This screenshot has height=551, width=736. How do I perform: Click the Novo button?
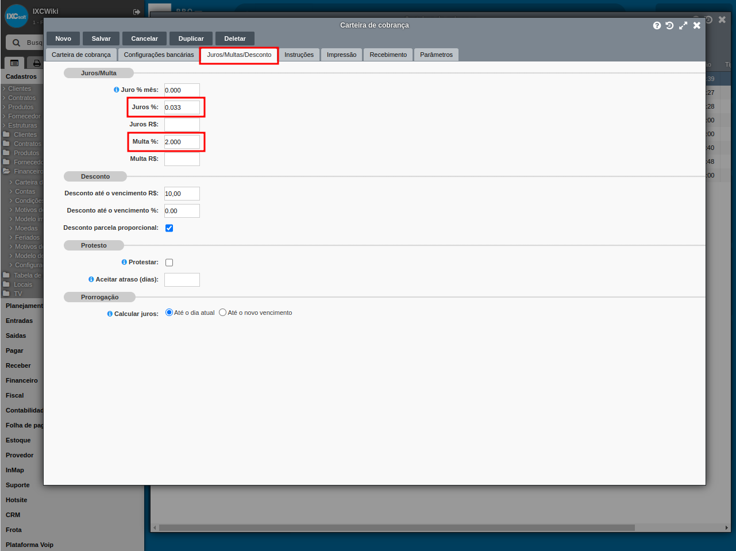63,38
